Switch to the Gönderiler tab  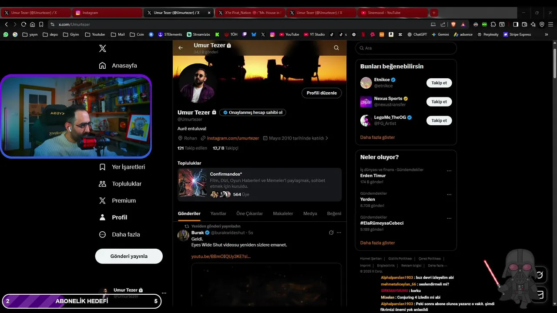[x=189, y=213]
